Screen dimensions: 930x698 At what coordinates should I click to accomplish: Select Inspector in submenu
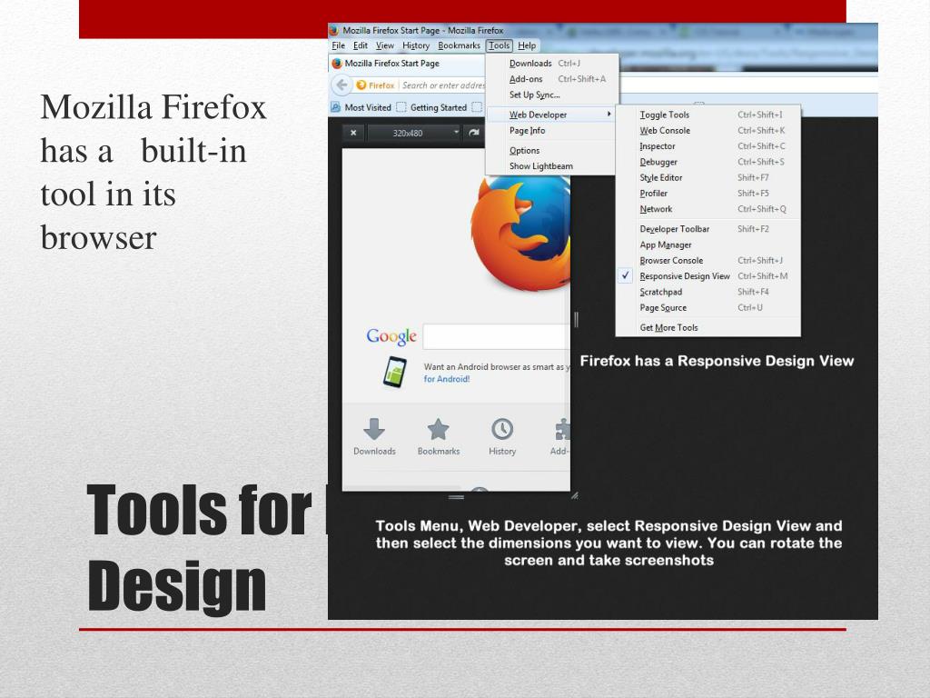(x=708, y=146)
